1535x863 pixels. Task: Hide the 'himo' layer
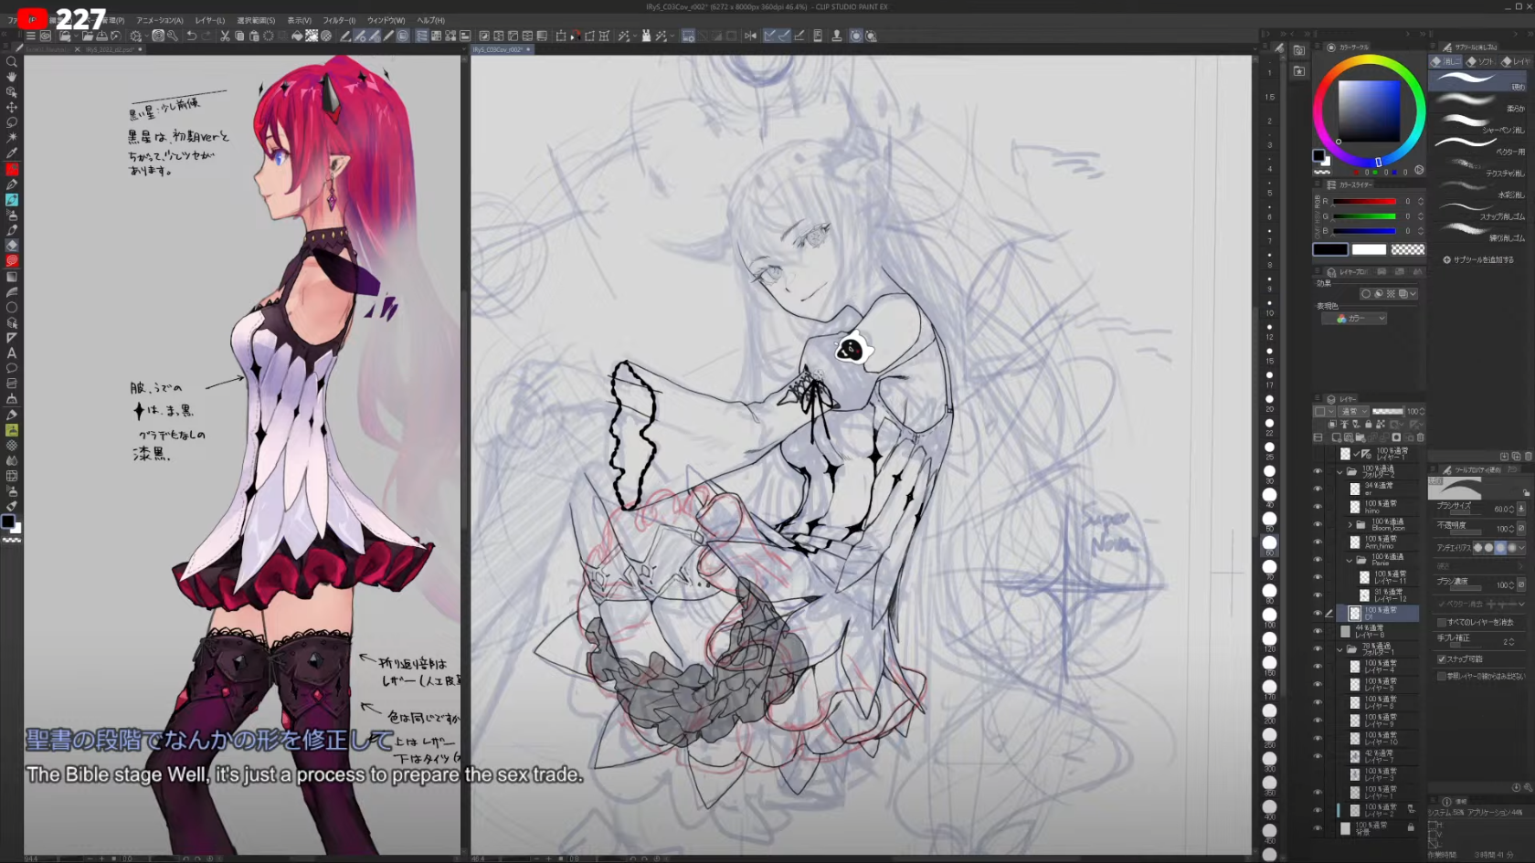(x=1318, y=506)
